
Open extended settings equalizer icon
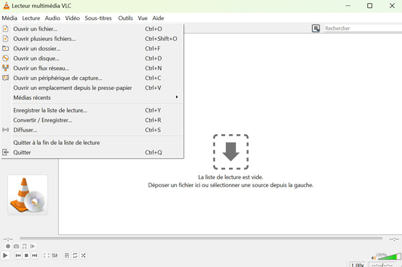tap(55, 256)
